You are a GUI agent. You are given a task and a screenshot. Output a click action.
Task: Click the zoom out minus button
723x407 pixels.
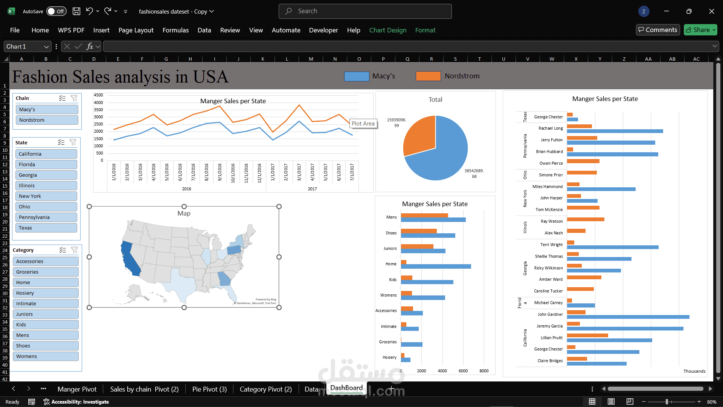click(644, 402)
